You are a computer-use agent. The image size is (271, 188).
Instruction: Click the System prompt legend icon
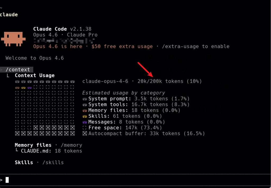tap(85, 99)
